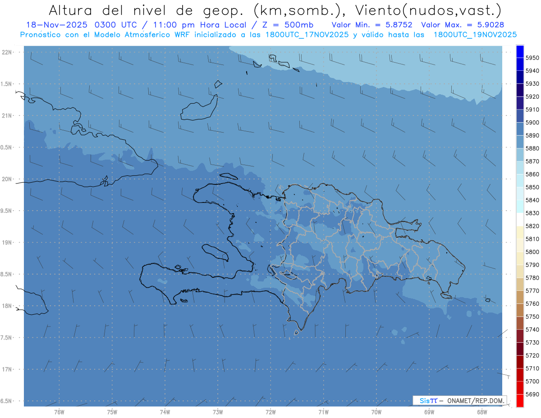Click the '76W' longitude axis label
This screenshot has height=418, width=541.
tap(59, 412)
